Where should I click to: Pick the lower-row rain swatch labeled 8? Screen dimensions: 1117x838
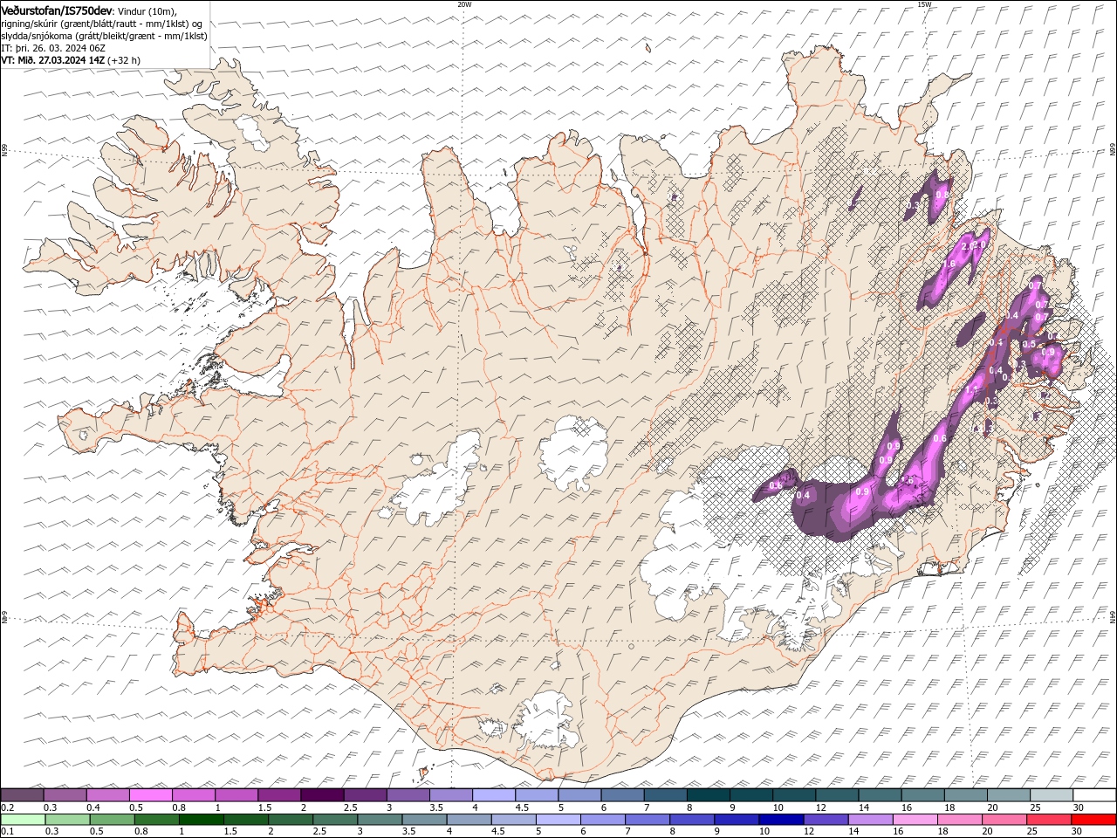point(693,820)
